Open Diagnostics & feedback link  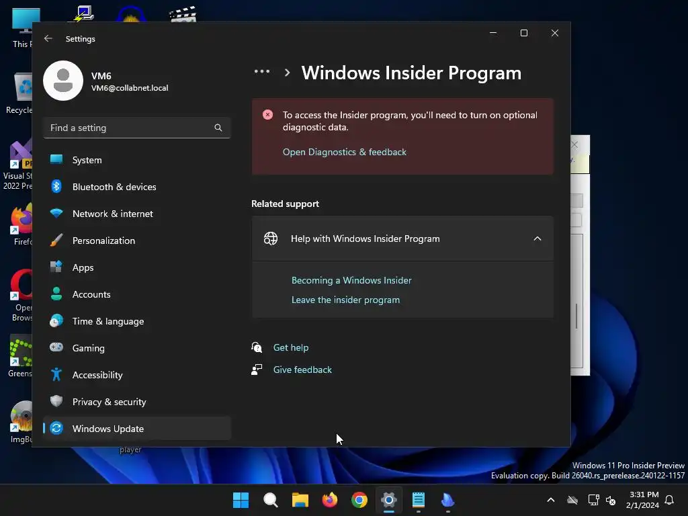[x=345, y=153]
